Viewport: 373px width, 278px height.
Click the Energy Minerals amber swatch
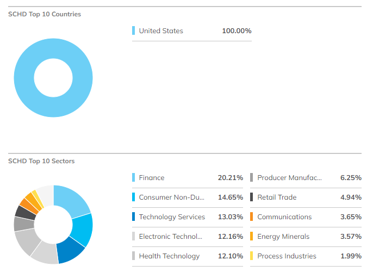pos(251,236)
